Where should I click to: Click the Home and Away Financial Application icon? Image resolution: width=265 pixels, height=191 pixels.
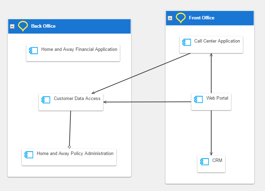pos(33,51)
